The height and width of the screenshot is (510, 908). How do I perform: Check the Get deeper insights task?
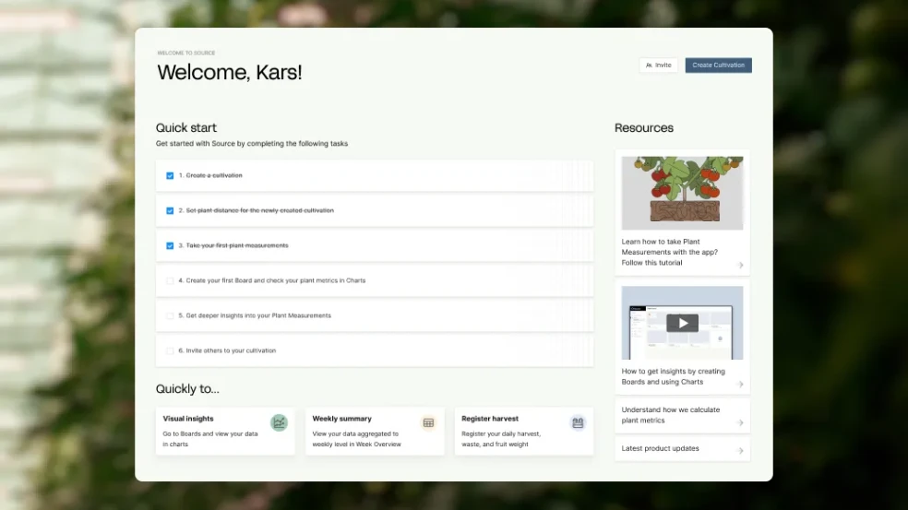click(x=170, y=315)
